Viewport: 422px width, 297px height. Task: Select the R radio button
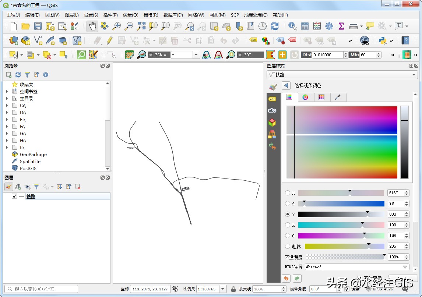[287, 224]
